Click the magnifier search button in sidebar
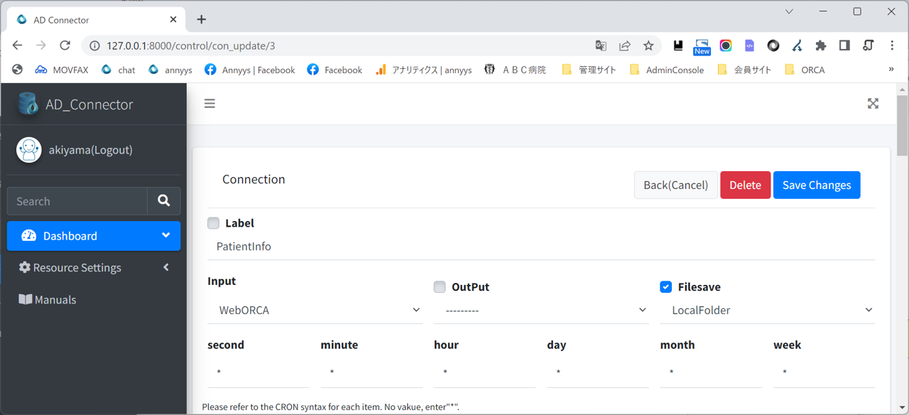This screenshot has width=909, height=415. [164, 201]
